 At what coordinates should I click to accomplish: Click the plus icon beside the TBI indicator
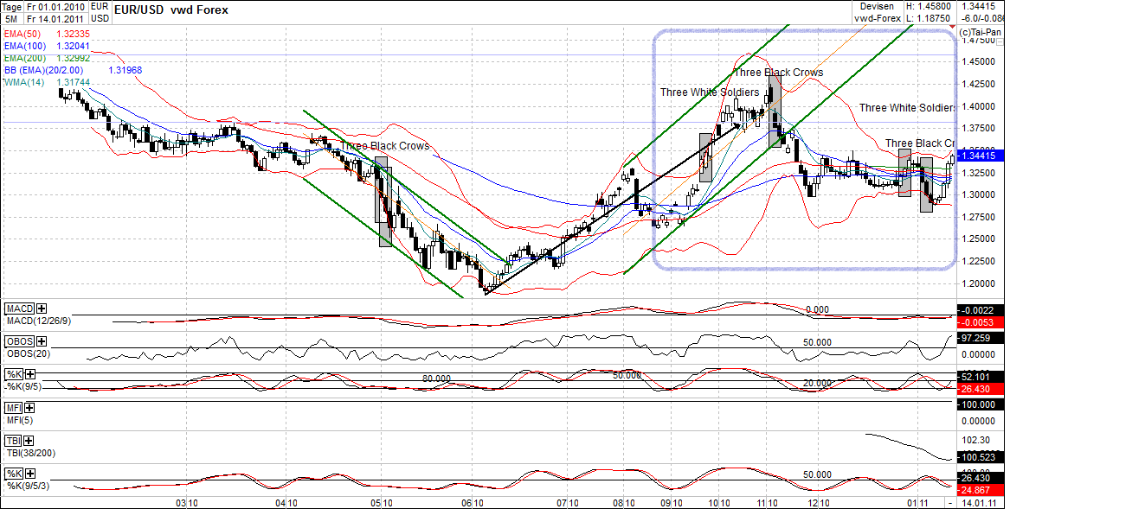(x=29, y=441)
